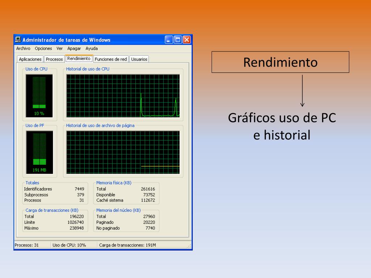The height and width of the screenshot is (278, 371).
Task: Click Memoria física Total value 261616
Action: [x=148, y=189]
